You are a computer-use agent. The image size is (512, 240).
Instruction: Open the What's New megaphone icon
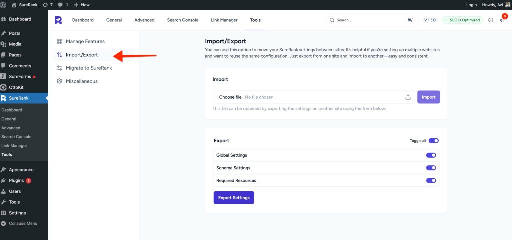502,20
